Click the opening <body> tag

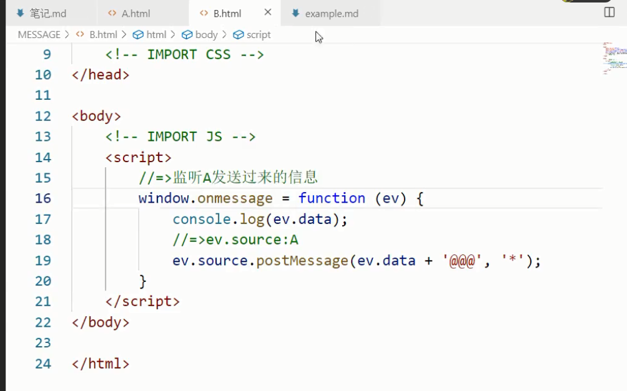(x=96, y=116)
